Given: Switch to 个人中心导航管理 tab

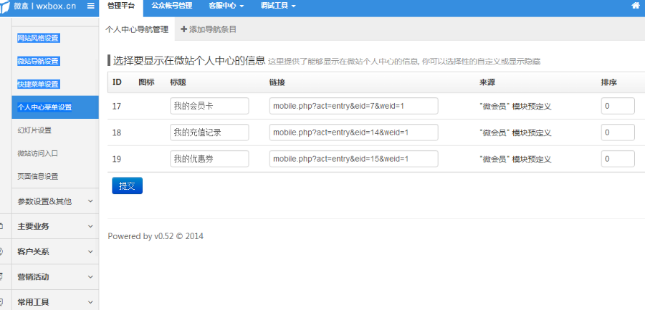Looking at the screenshot, I should (x=137, y=29).
